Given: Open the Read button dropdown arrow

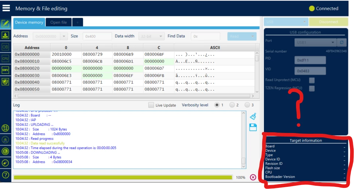Looking at the screenshot, I should pyautogui.click(x=253, y=36).
